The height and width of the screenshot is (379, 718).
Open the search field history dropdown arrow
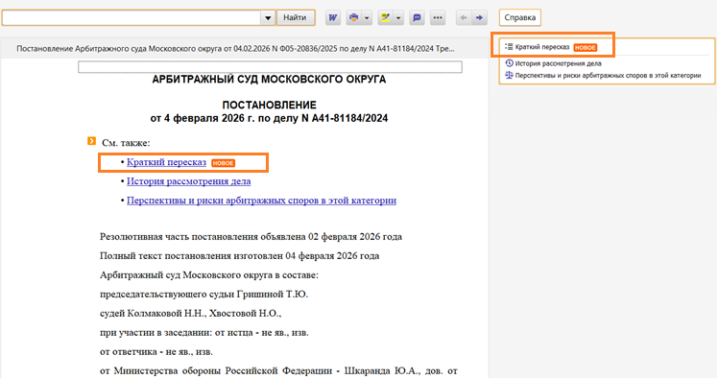point(268,18)
